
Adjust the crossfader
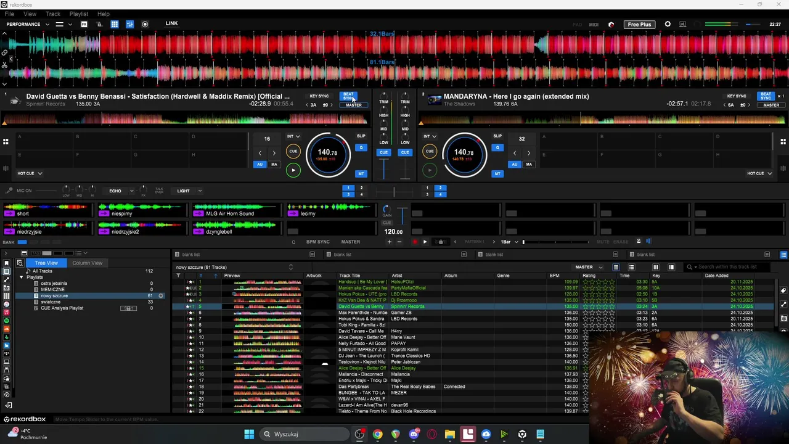click(x=394, y=192)
